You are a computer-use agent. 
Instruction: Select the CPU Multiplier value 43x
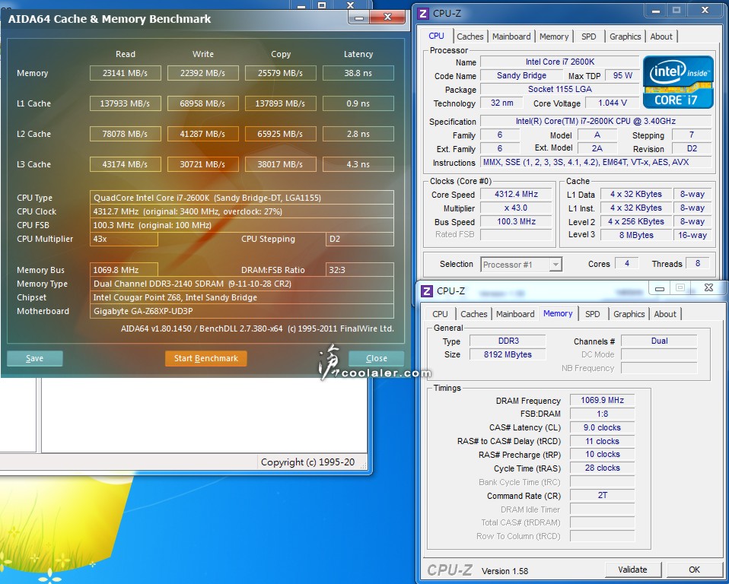pyautogui.click(x=124, y=239)
